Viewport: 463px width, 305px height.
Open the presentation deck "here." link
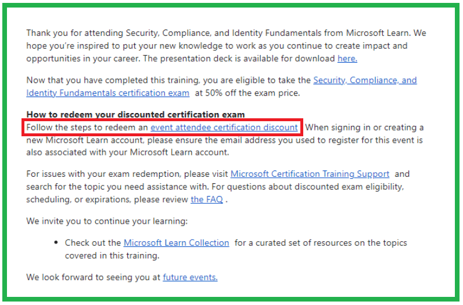point(347,59)
